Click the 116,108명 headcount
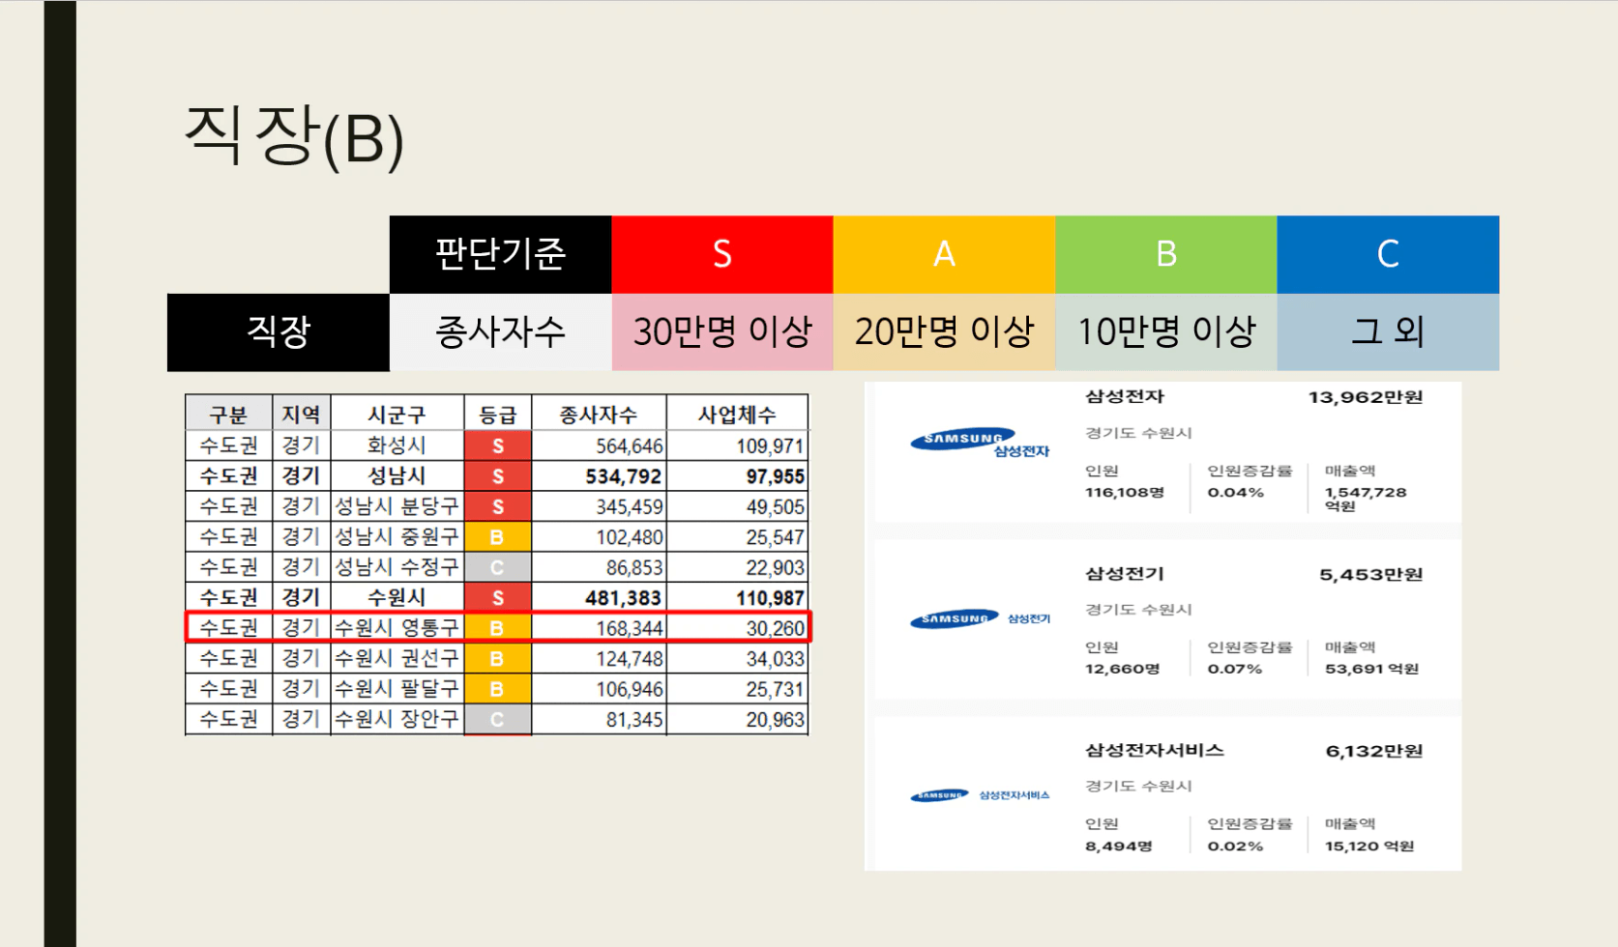Viewport: 1618px width, 947px height. (1124, 492)
